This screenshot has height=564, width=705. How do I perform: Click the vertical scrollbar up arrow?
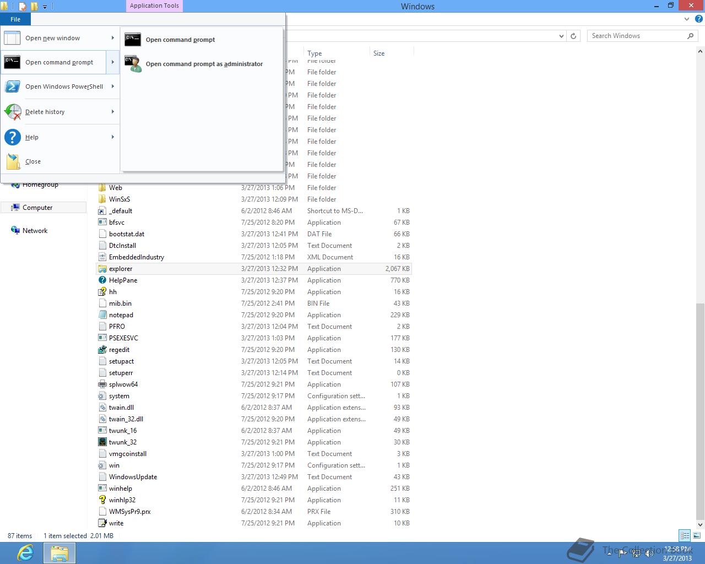click(x=701, y=52)
